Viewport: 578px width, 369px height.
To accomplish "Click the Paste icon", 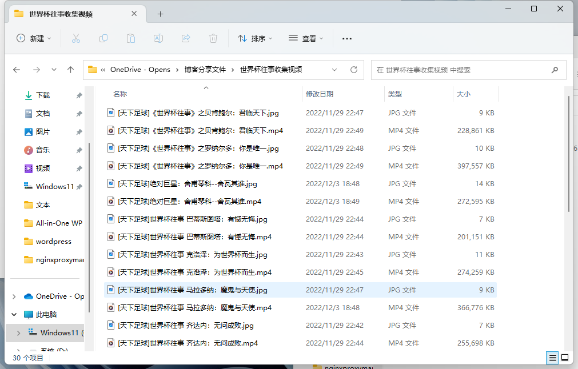I will [130, 38].
